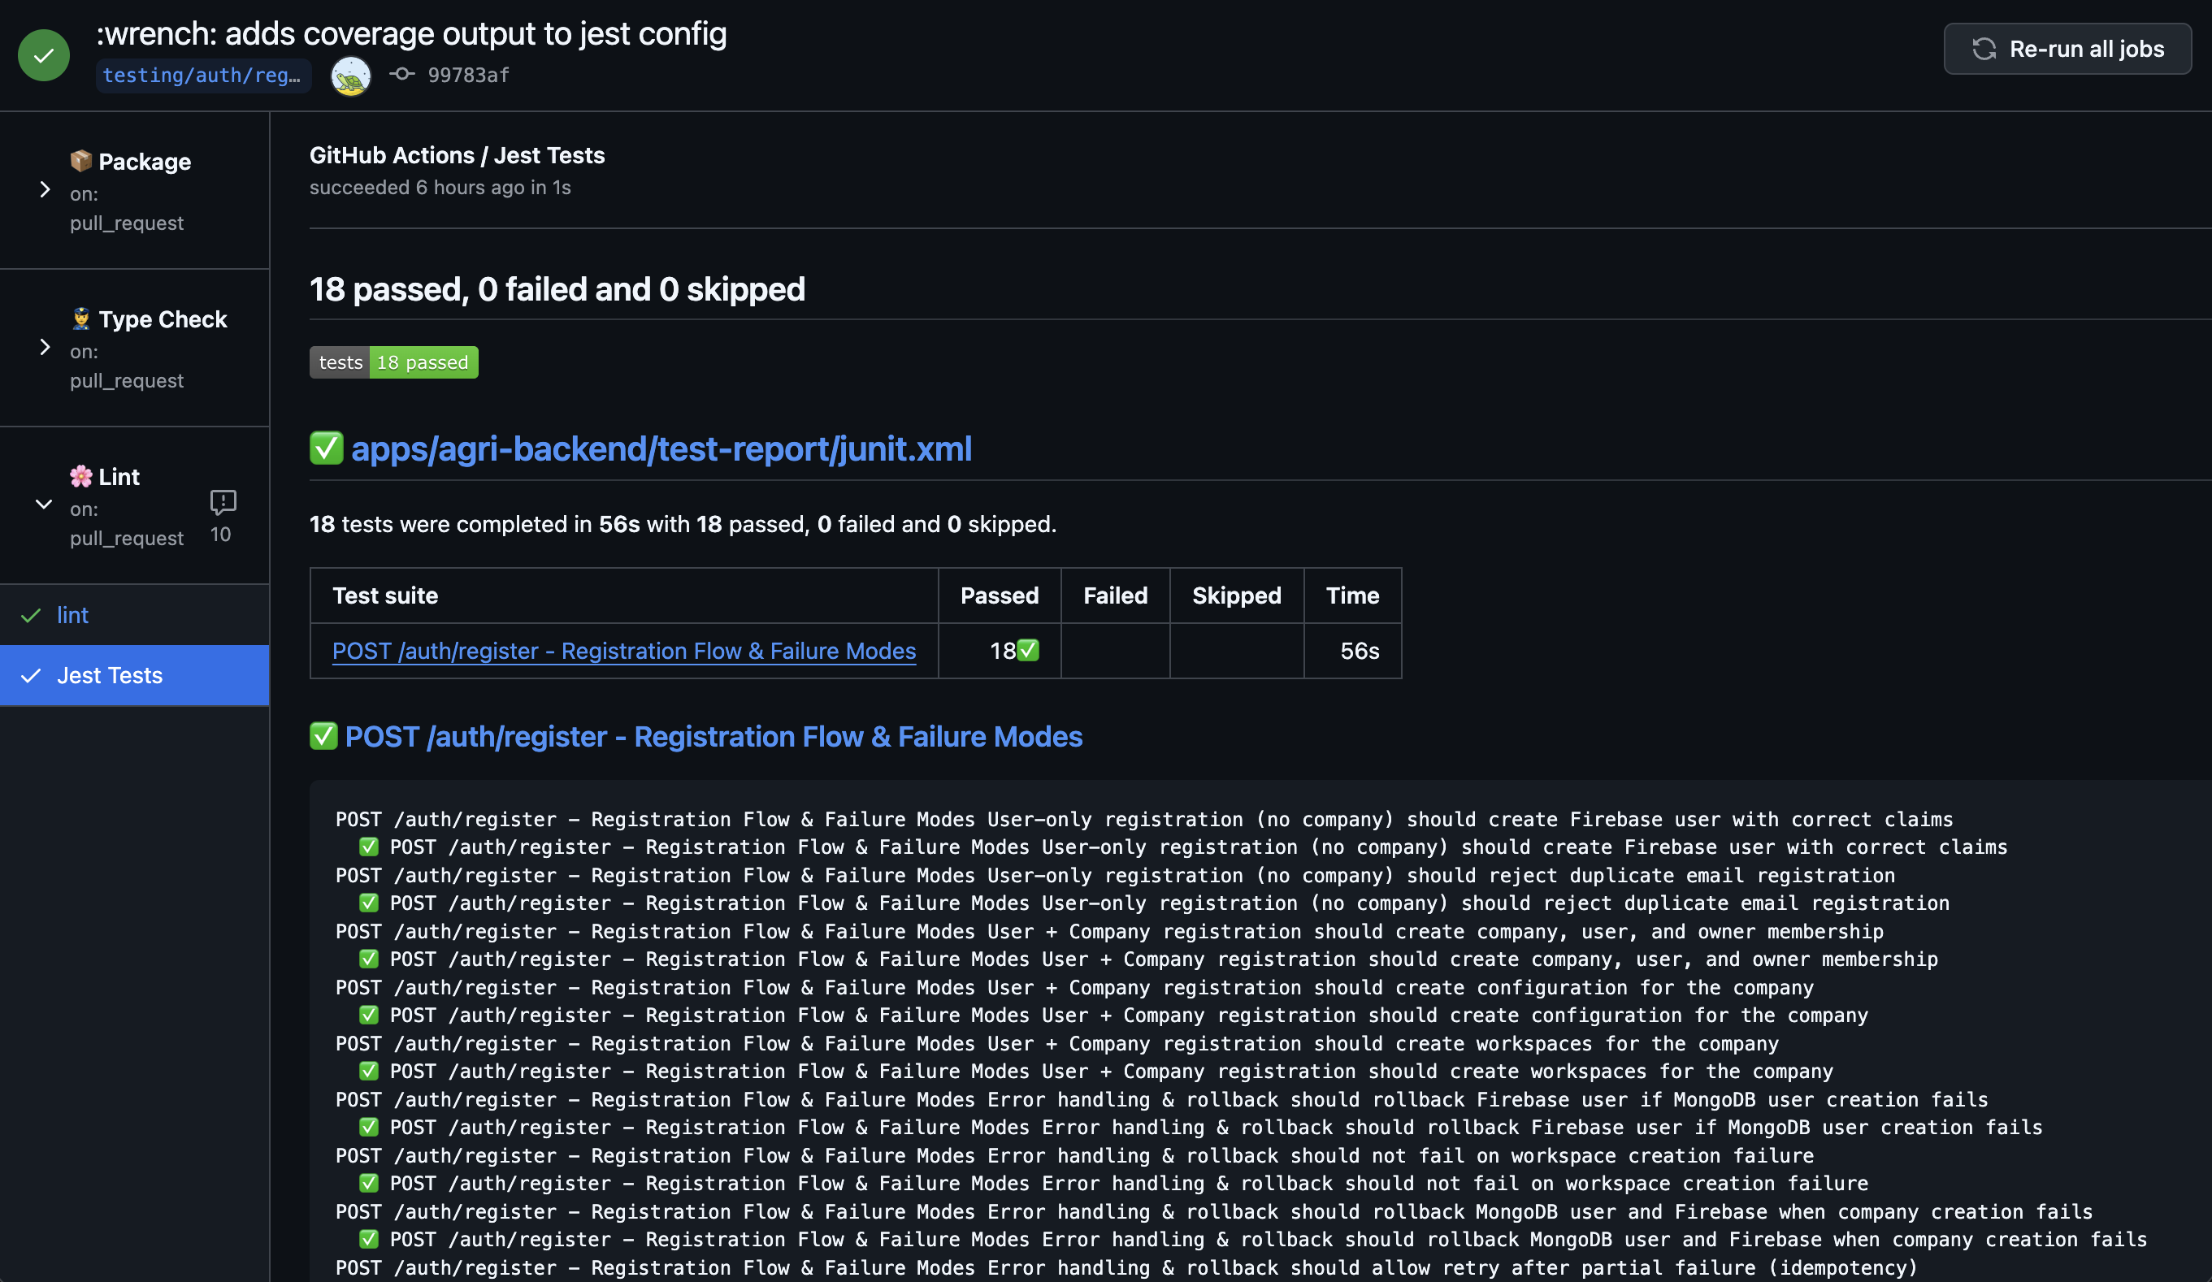Click the circular re-run arrows icon

click(1984, 49)
